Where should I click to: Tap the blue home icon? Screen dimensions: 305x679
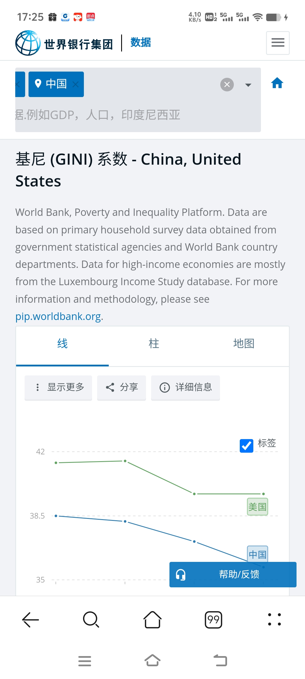coord(277,83)
